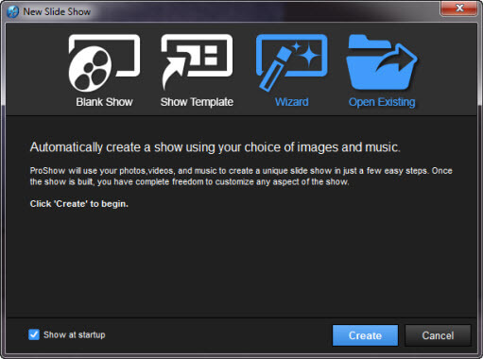
Task: Click the ProShow app icon in title bar
Action: point(13,11)
